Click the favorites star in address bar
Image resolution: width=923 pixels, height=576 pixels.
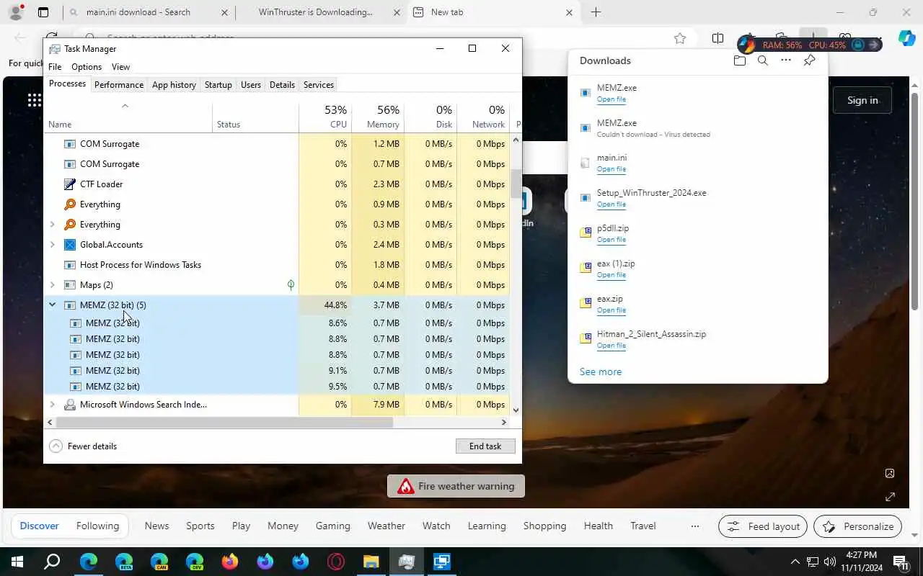tap(679, 39)
